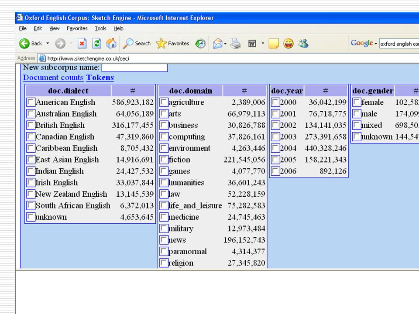
Task: Select the Canadian English checkbox
Action: [x=31, y=137]
